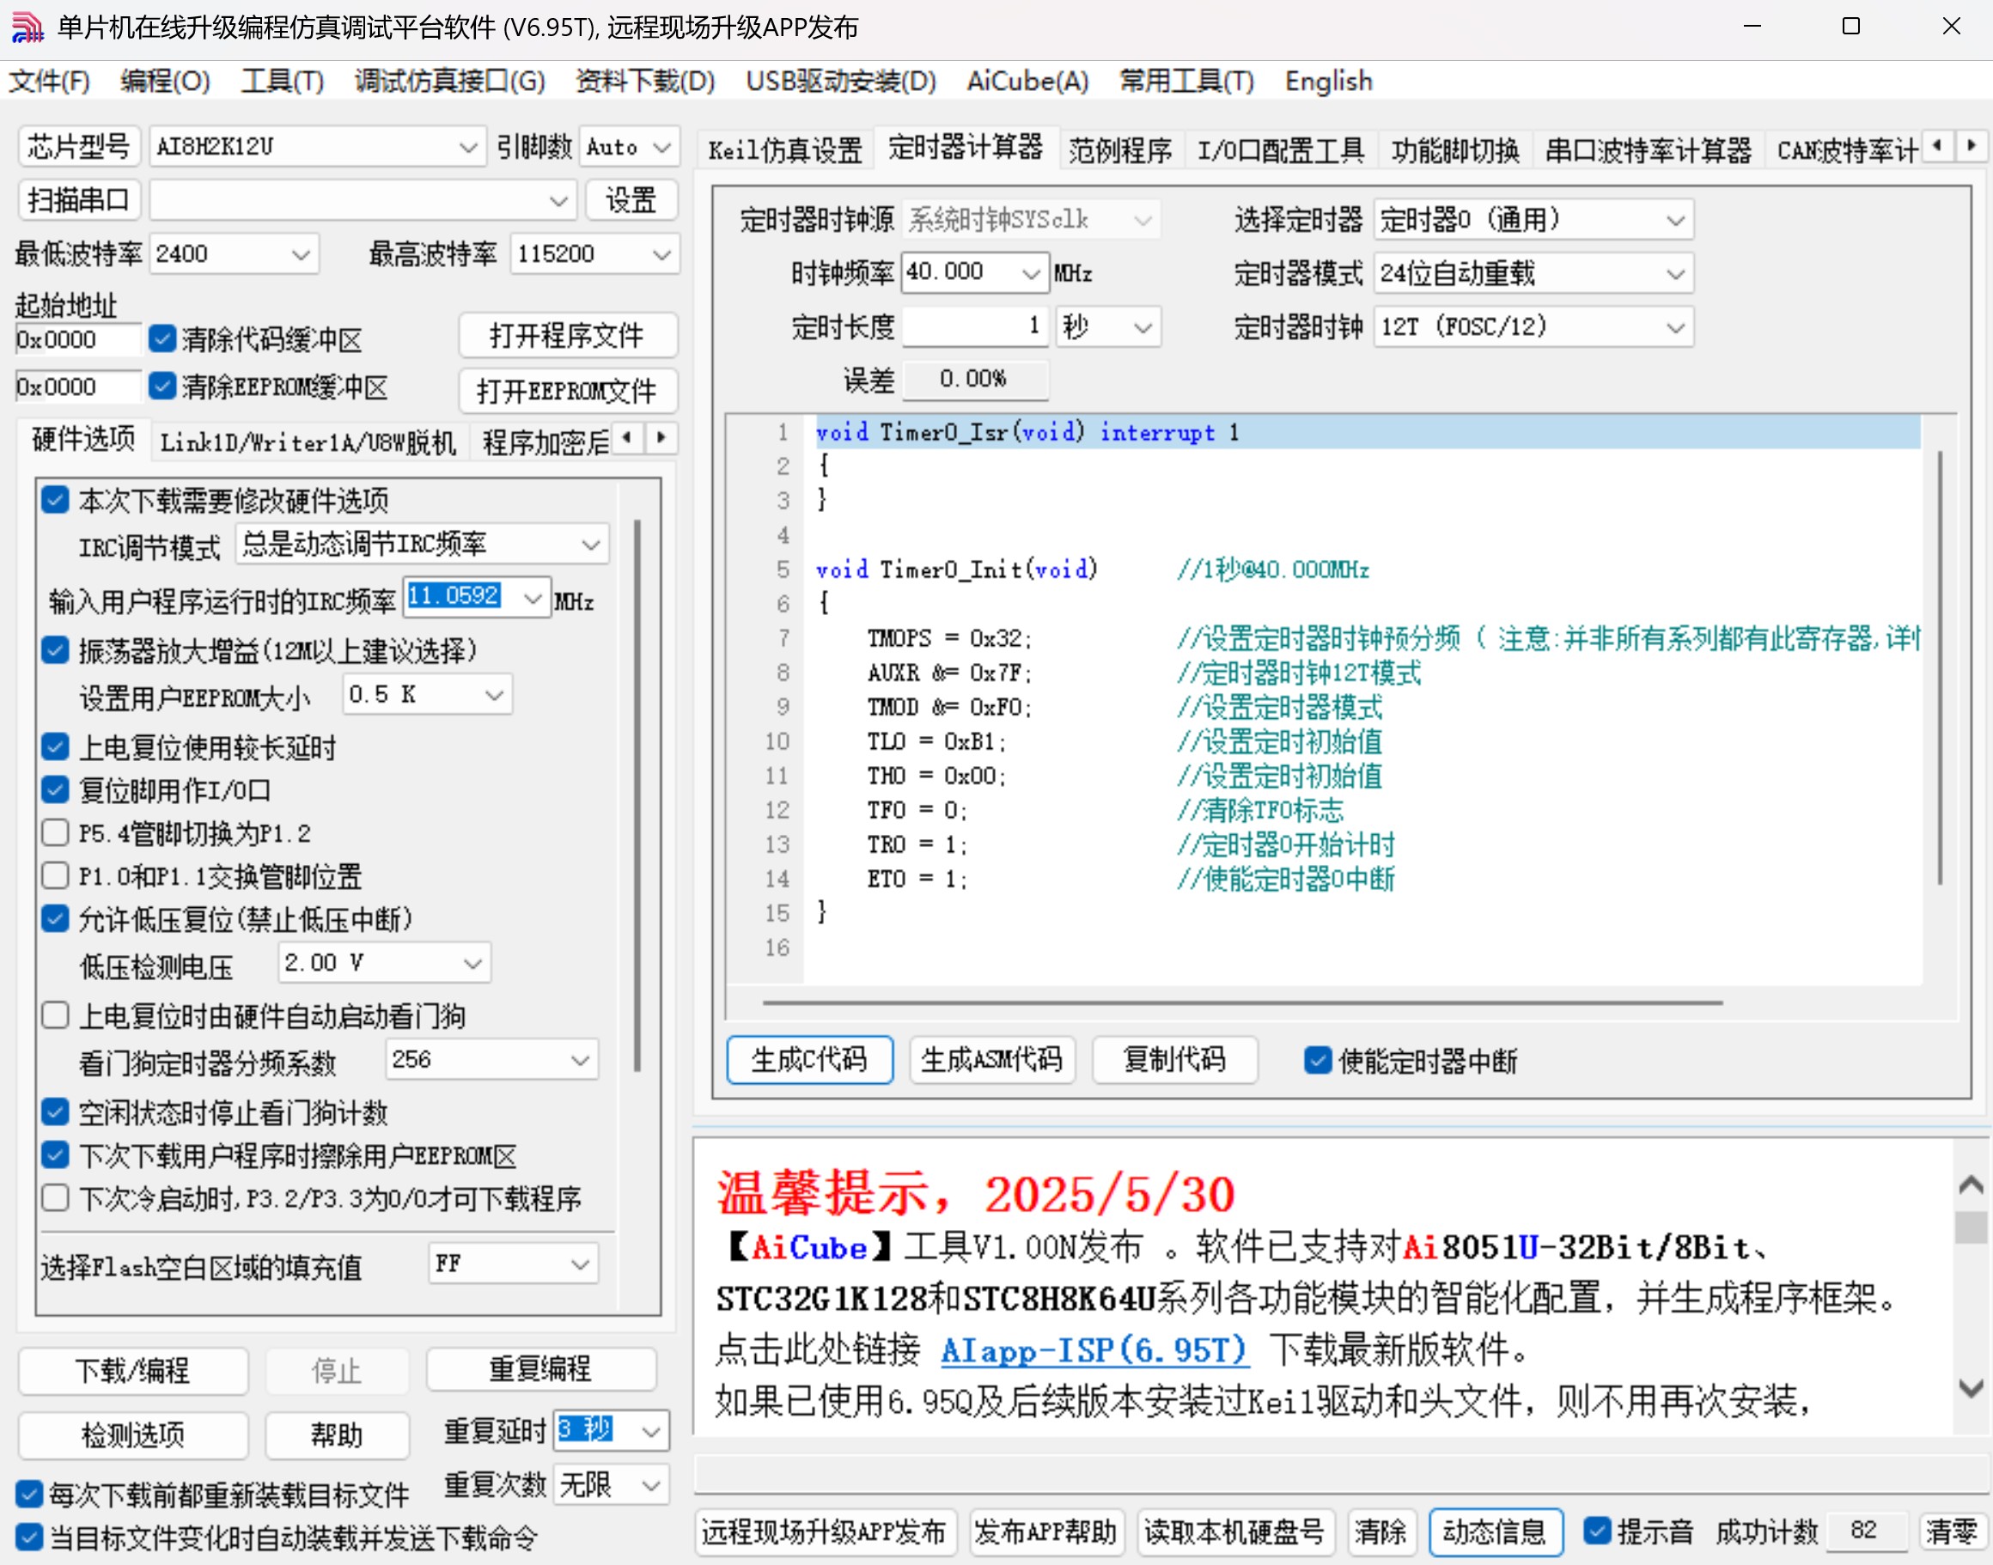This screenshot has width=1993, height=1565.
Task: Click the 定时长度 input field
Action: tap(975, 326)
